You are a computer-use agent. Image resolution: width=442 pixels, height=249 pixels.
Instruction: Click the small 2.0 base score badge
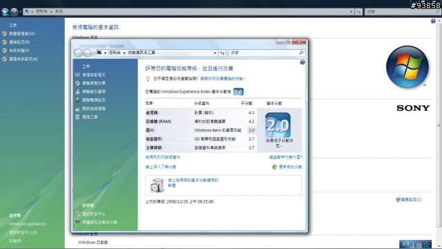238,92
